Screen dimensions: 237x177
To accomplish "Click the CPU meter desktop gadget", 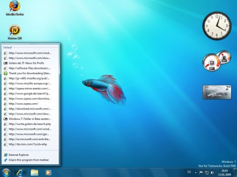I will pyautogui.click(x=216, y=60).
